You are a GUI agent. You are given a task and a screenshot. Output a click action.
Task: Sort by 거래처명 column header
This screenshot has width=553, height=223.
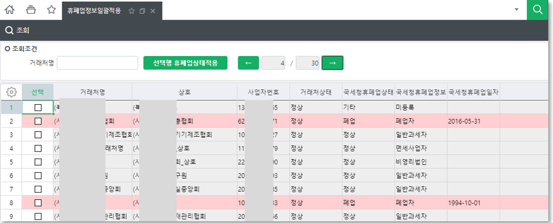pyautogui.click(x=92, y=92)
